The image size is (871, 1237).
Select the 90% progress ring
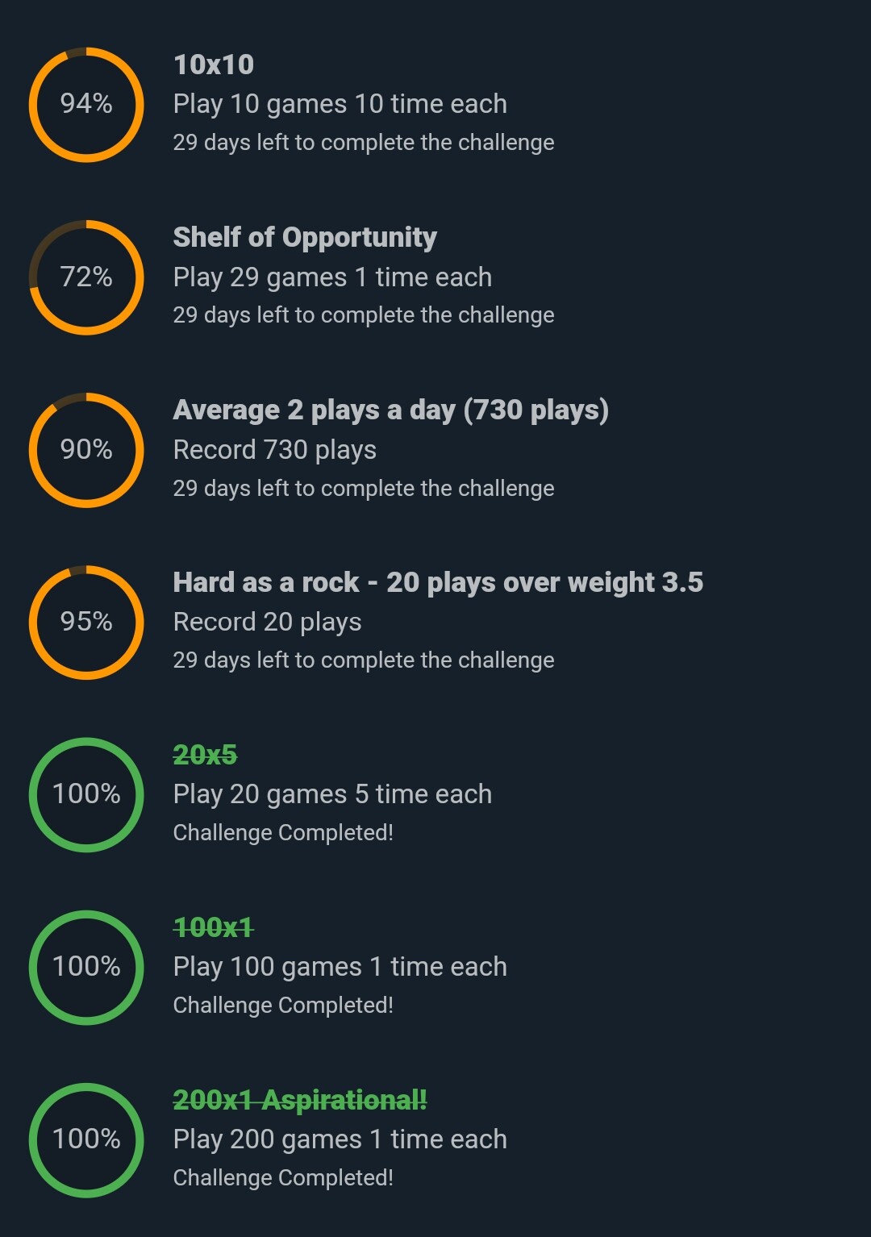[86, 450]
